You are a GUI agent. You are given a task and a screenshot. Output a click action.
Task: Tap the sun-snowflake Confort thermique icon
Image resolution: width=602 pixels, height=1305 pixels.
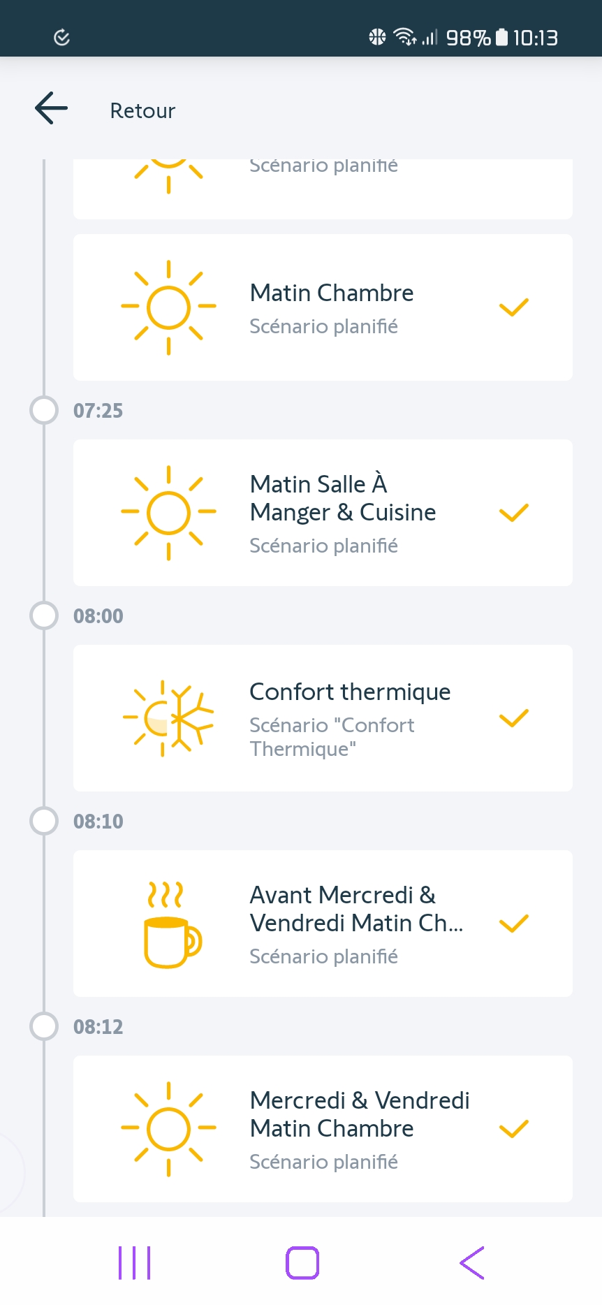(x=168, y=718)
